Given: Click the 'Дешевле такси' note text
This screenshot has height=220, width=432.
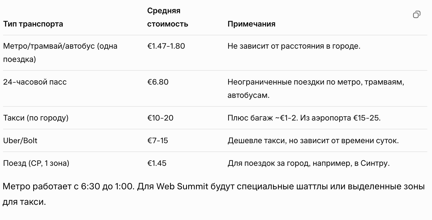Looking at the screenshot, I should [313, 141].
